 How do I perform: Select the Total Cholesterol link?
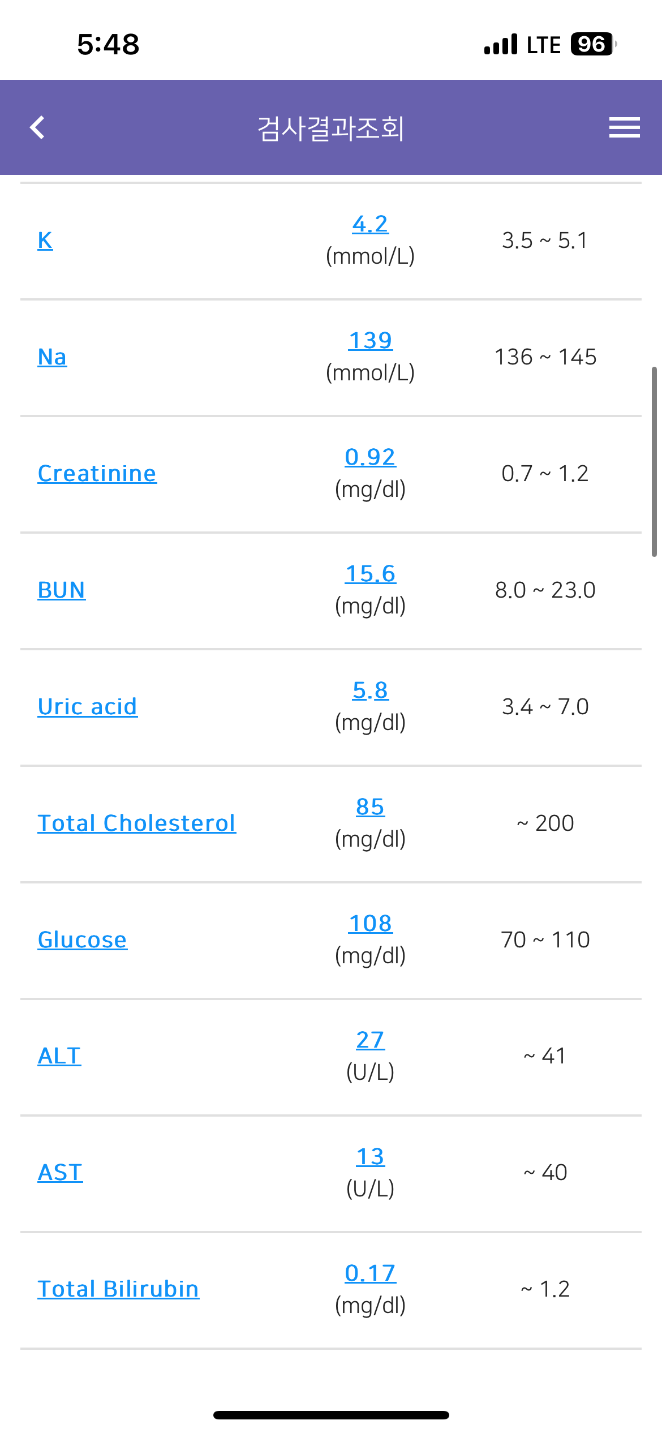point(136,823)
